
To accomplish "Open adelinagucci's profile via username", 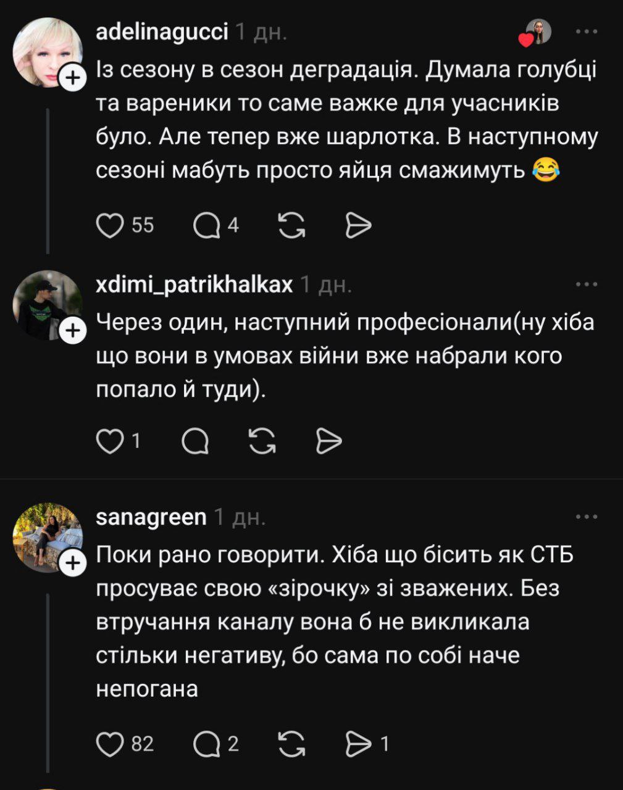I will coord(162,31).
